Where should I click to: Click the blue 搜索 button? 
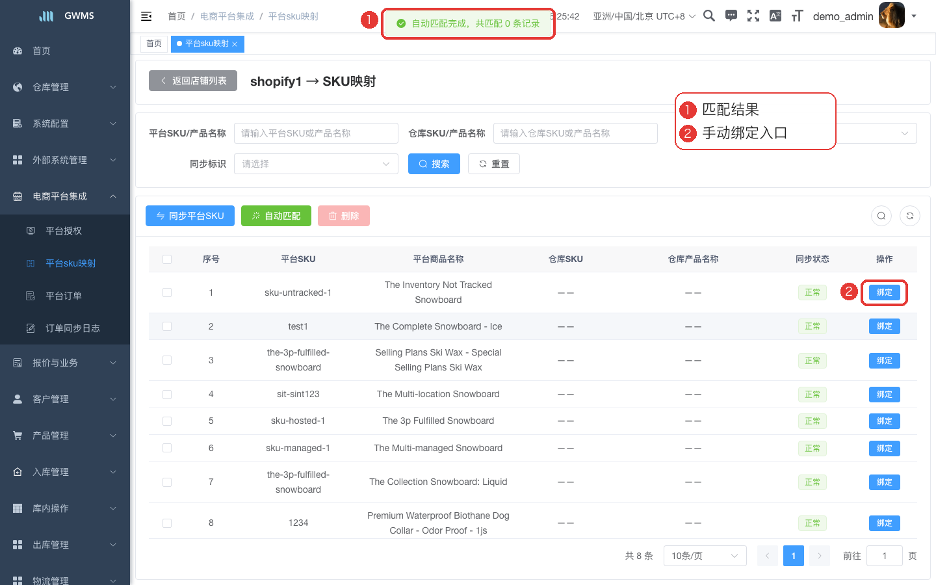pyautogui.click(x=434, y=164)
